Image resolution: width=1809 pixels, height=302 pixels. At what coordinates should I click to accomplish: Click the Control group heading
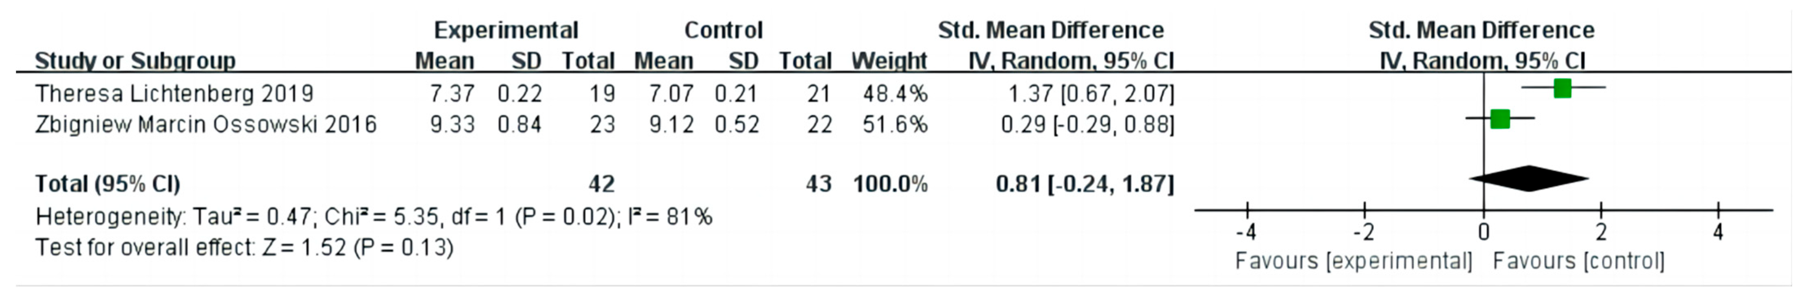(723, 30)
